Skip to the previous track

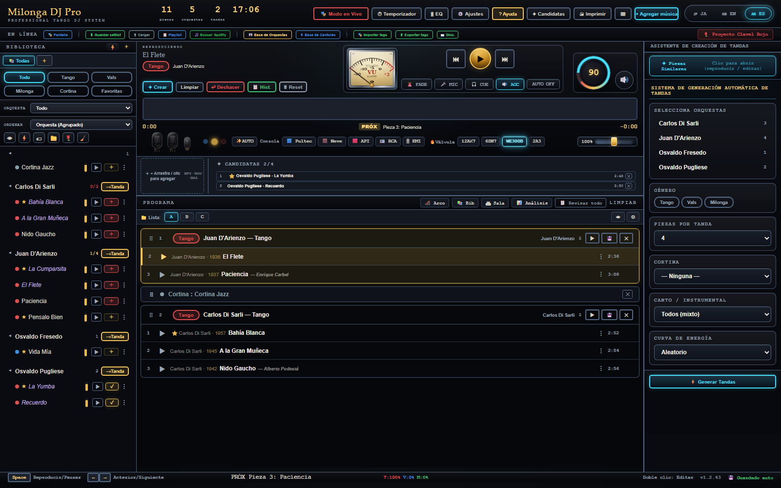coord(455,59)
